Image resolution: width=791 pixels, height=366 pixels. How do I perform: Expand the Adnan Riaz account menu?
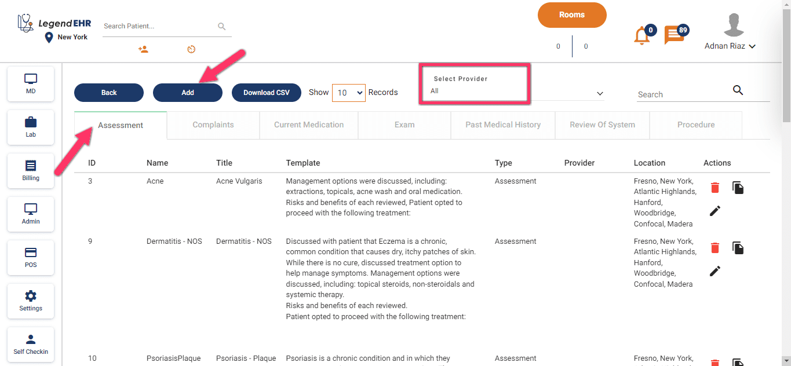click(731, 46)
